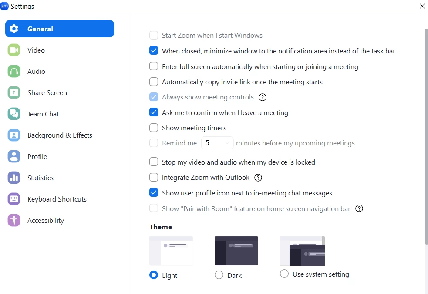
Task: Open help for Pair with Room feature
Action: coord(359,208)
